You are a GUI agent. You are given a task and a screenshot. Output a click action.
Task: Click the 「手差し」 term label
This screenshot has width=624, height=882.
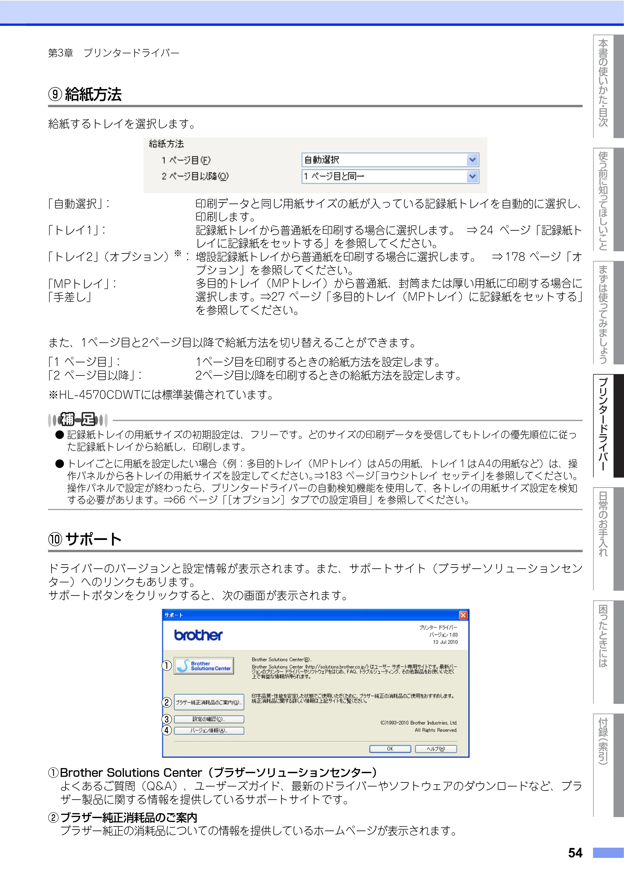click(x=70, y=297)
